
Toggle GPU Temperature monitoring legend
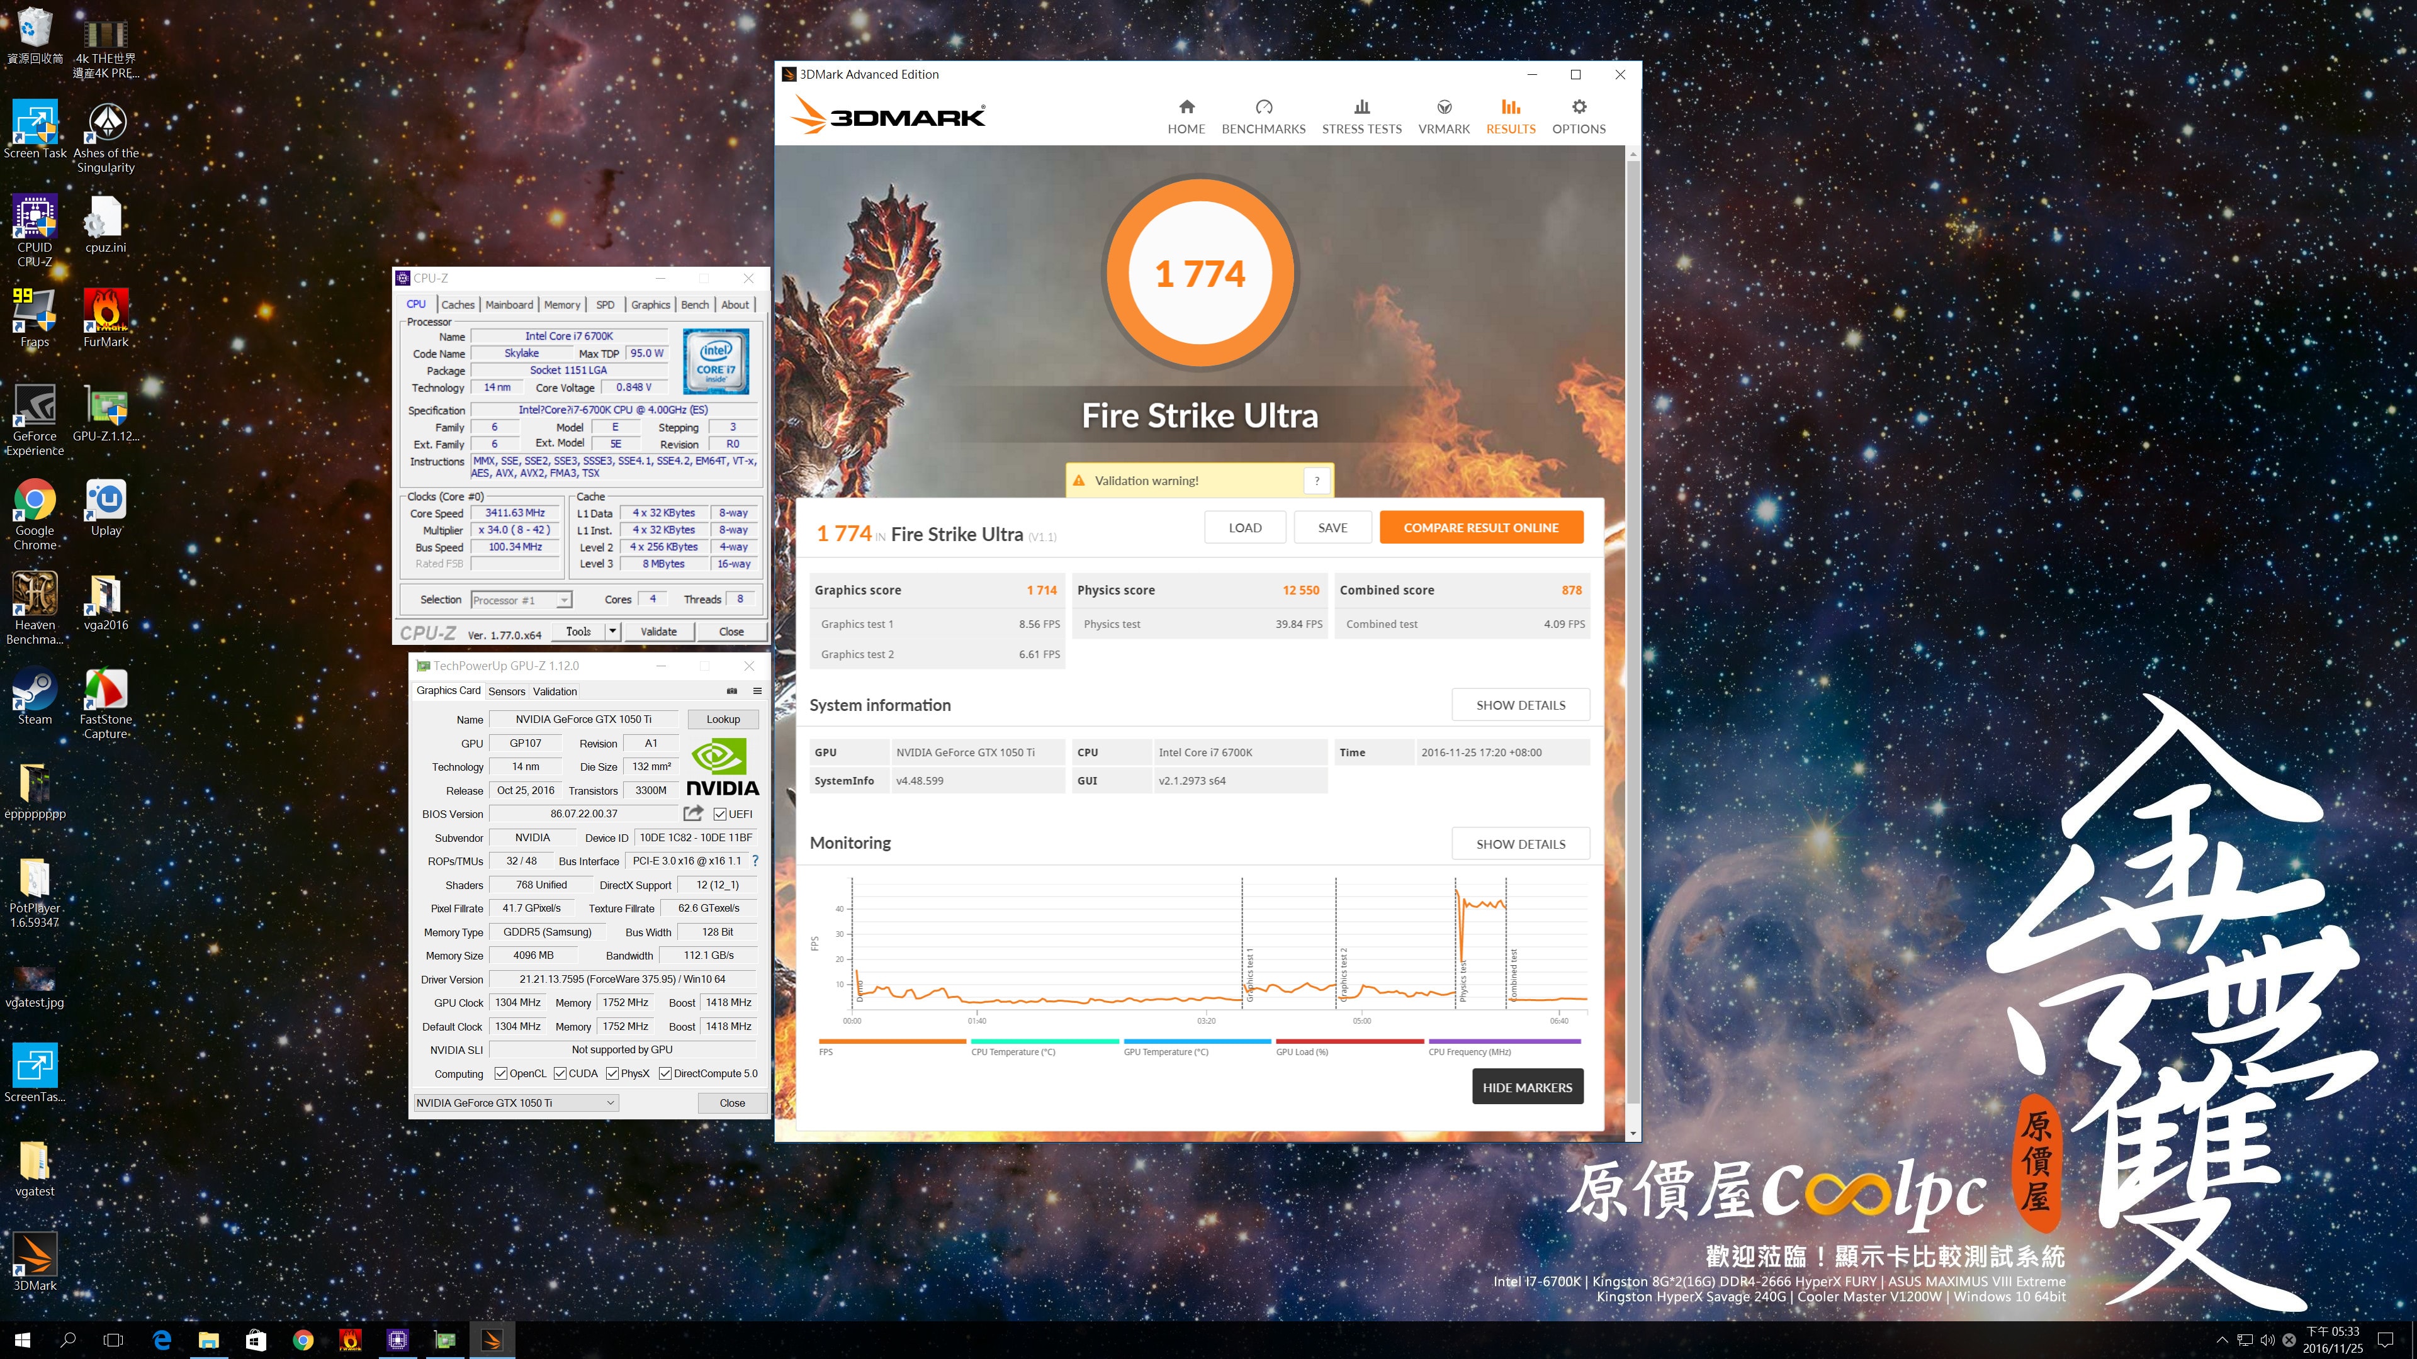pyautogui.click(x=1197, y=1047)
